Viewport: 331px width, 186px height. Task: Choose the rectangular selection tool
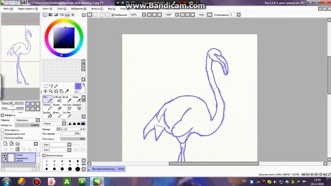pyautogui.click(x=46, y=86)
